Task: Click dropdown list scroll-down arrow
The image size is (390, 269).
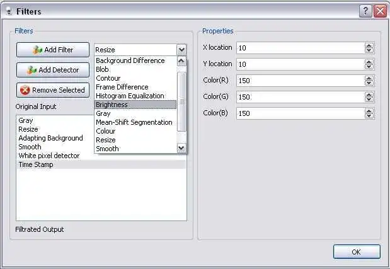Action: pyautogui.click(x=181, y=148)
